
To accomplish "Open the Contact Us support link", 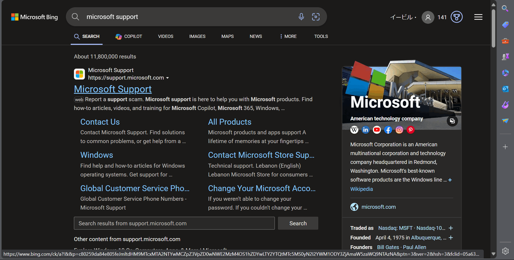I will pos(100,122).
